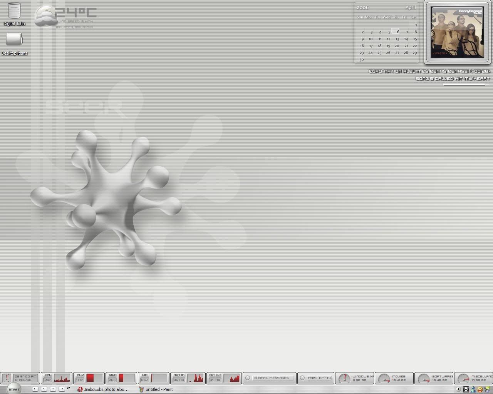Click the smiley face tray icon

480,389
